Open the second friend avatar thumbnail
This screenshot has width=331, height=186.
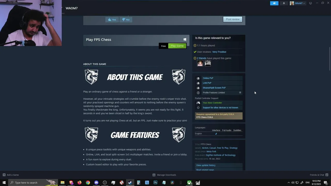coord(208,63)
